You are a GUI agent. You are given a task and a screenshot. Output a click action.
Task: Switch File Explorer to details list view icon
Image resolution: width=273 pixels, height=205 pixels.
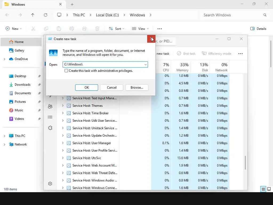tap(263, 189)
